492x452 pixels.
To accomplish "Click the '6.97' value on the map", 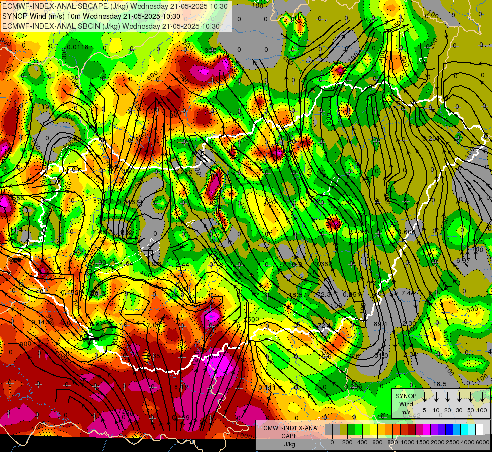I will pos(463,261).
